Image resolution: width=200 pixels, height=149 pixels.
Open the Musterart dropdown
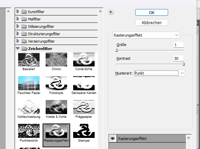click(159, 73)
